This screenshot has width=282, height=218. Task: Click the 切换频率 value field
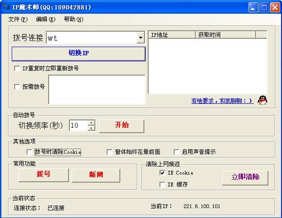79,126
